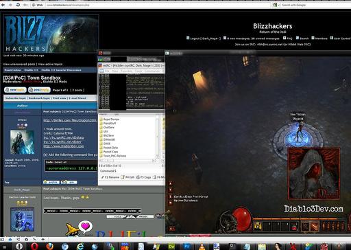Viewport: 351px width, 250px height.
Task: Click the browser reload icon
Action: tap(18, 5)
